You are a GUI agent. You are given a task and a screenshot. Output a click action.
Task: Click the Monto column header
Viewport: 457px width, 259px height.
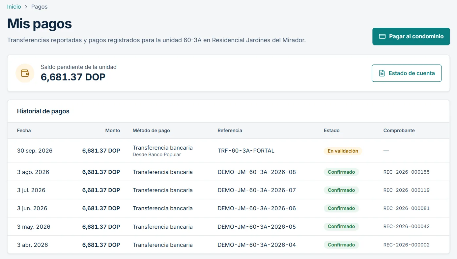click(x=113, y=130)
